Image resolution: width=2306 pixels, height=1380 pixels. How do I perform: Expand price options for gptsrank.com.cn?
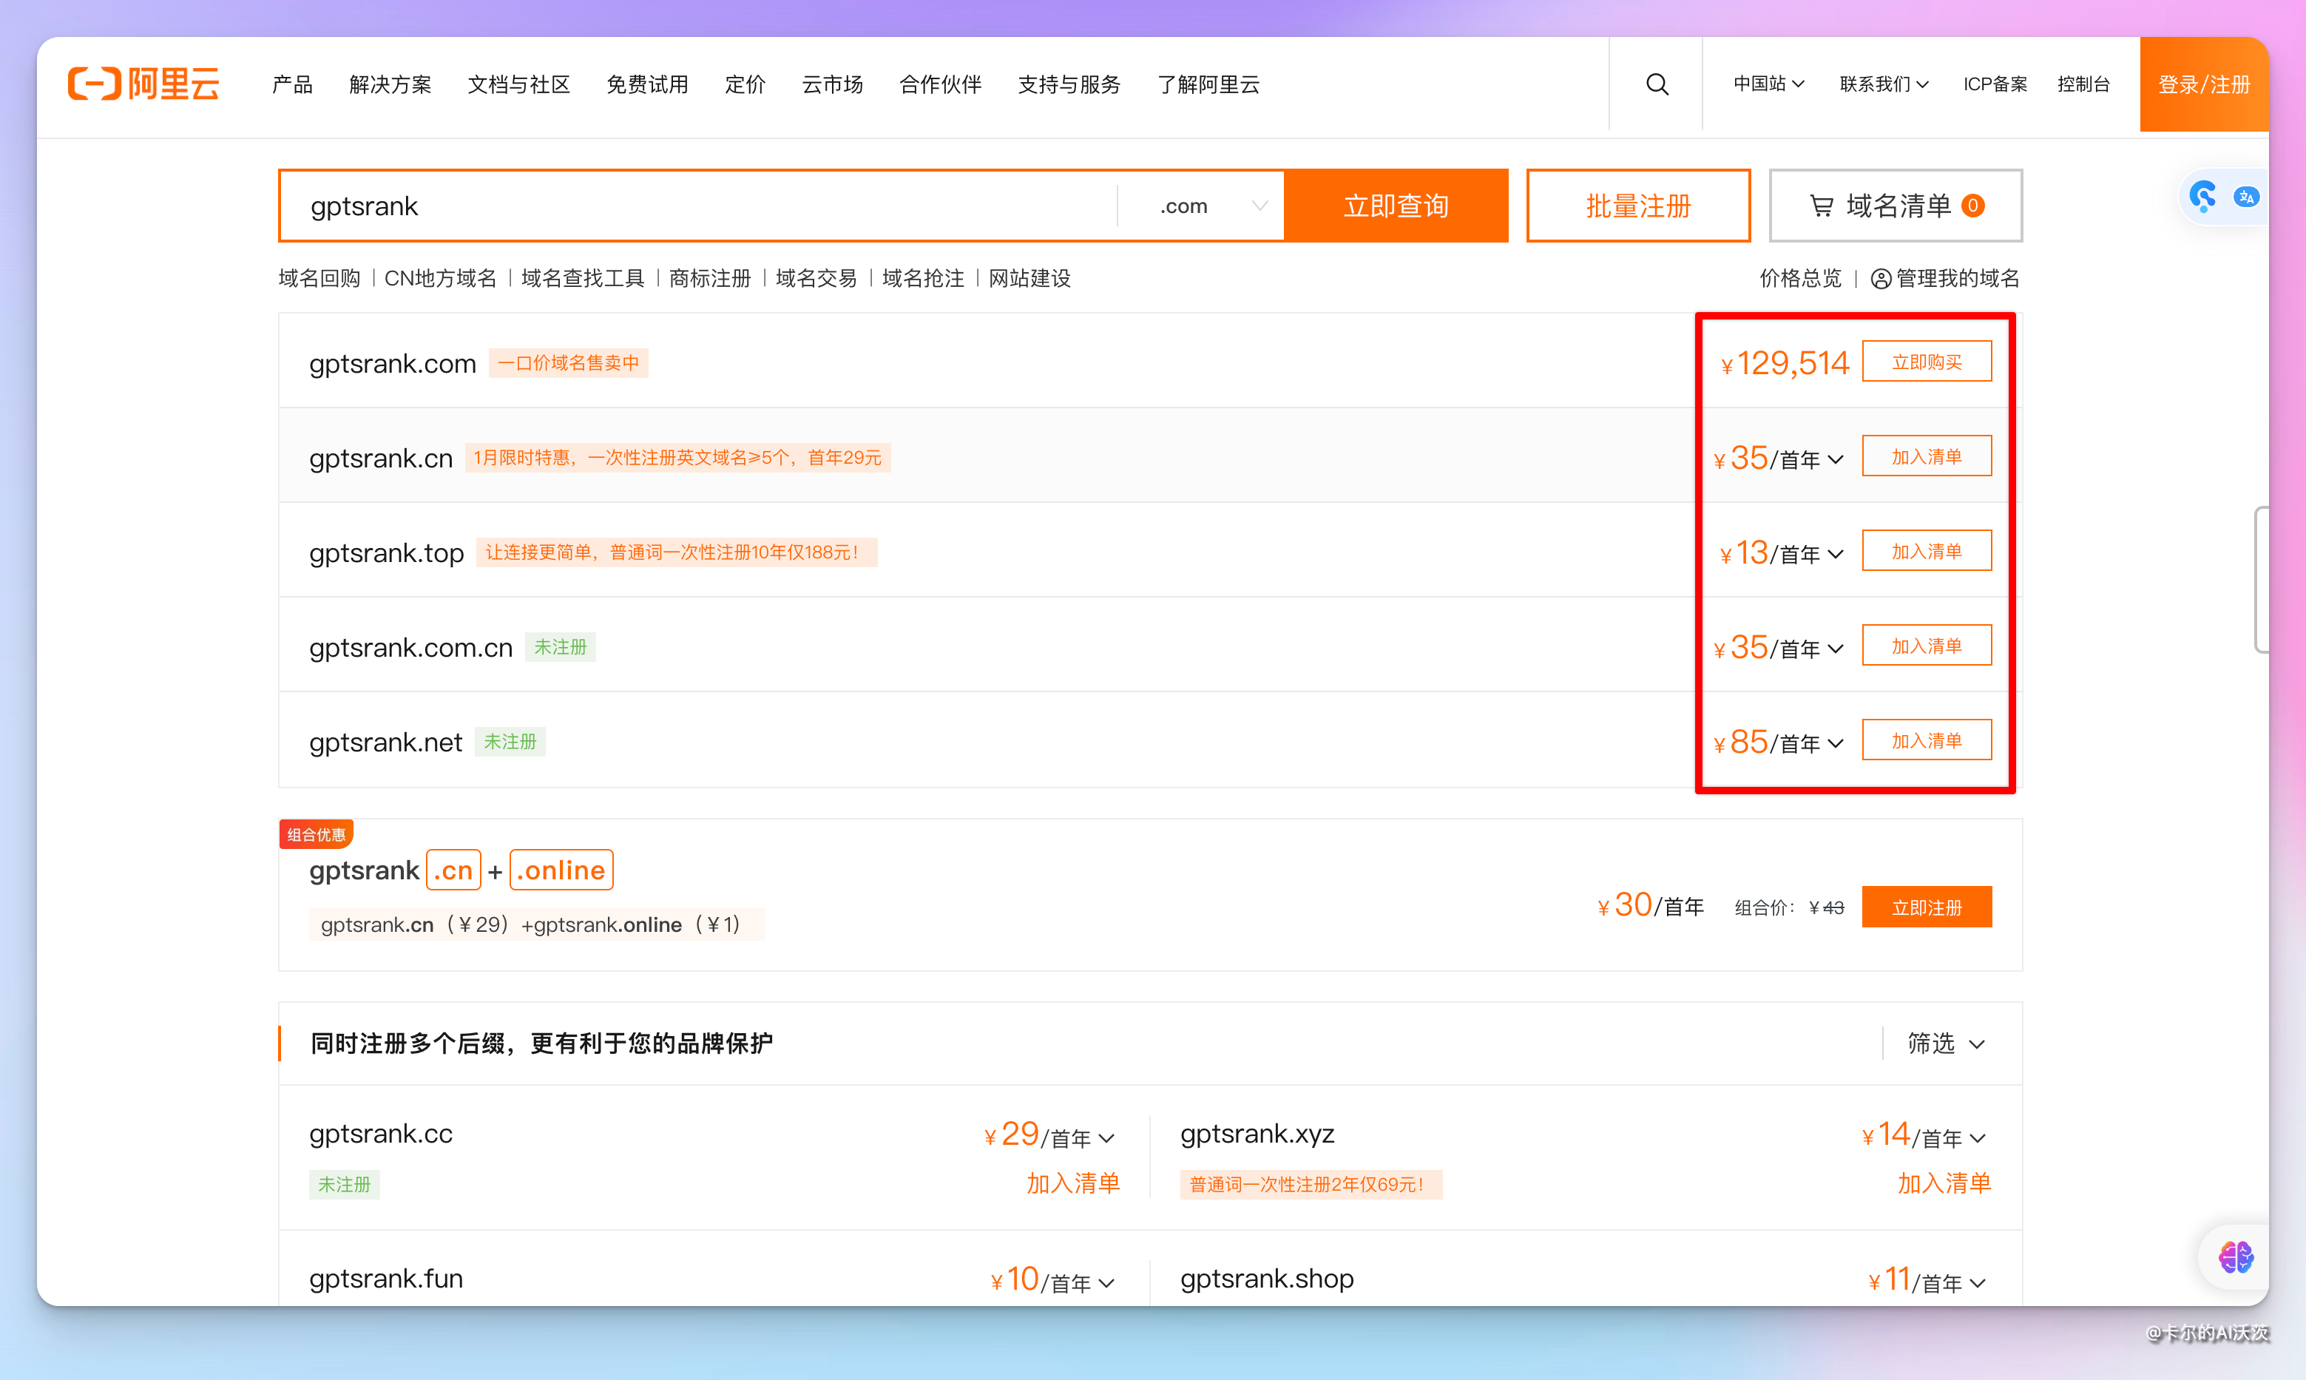1835,649
